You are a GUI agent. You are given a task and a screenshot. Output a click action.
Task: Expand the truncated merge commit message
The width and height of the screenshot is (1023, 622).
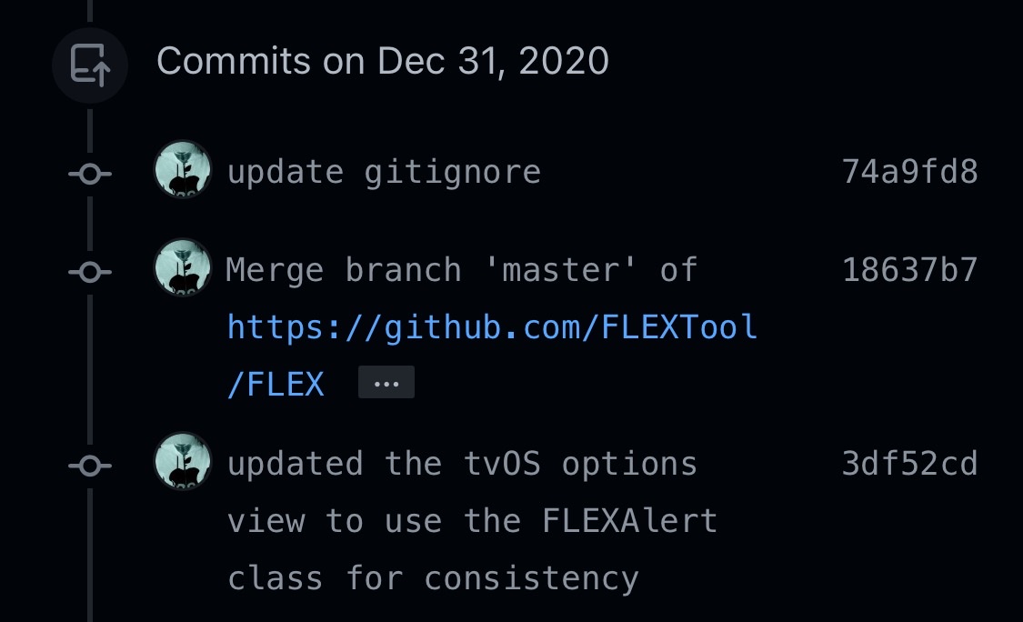(386, 382)
